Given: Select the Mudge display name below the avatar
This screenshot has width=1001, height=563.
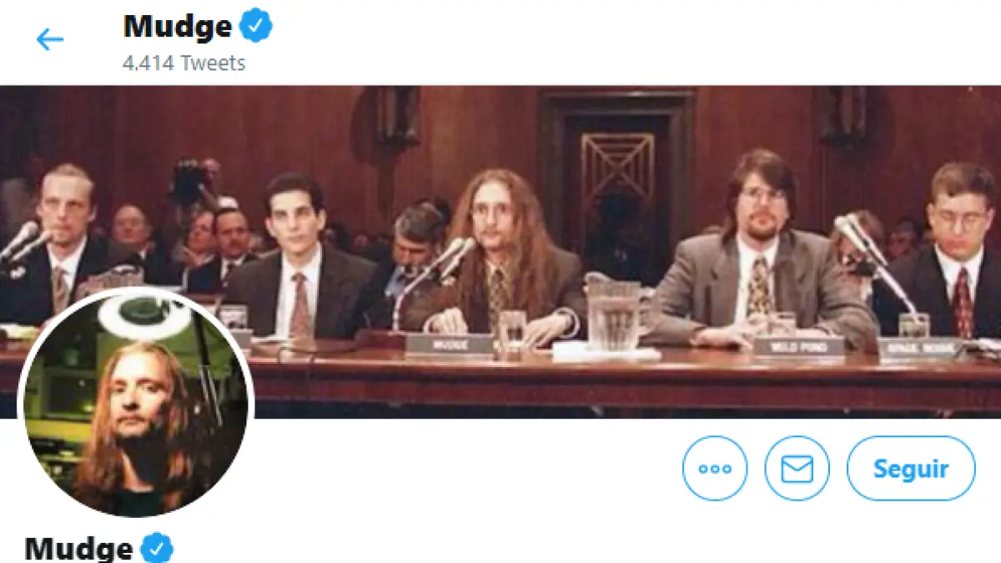Looking at the screenshot, I should (78, 549).
